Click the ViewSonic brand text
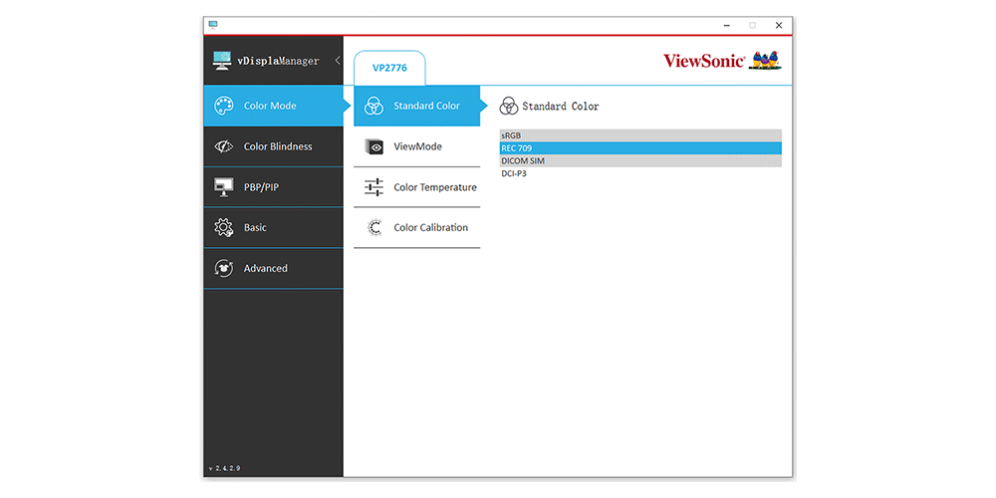This screenshot has width=996, height=498. pos(704,61)
